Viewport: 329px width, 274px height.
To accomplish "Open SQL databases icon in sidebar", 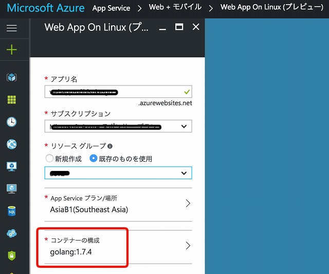I will (11, 211).
